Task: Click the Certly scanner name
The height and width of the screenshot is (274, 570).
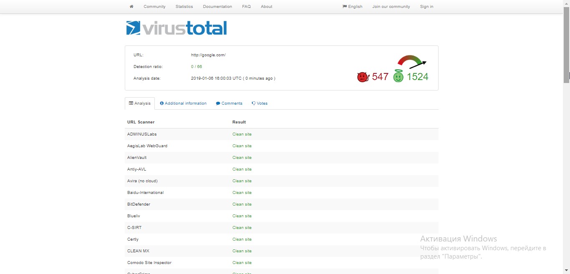Action: pyautogui.click(x=133, y=239)
